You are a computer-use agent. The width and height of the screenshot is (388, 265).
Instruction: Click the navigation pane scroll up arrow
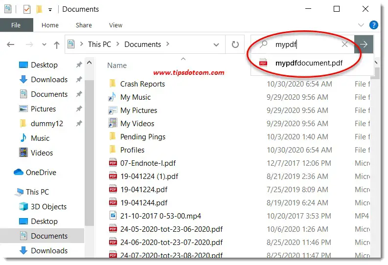[90, 63]
